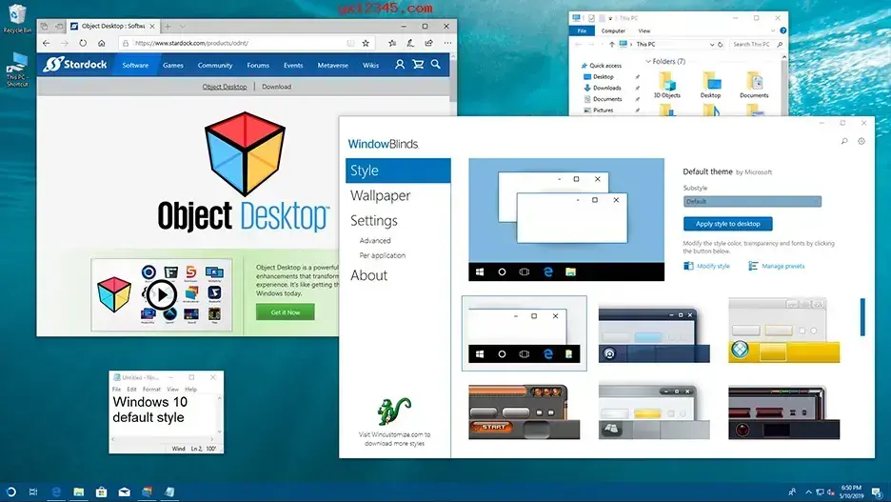Click the Microsoft Store taskbar icon
The height and width of the screenshot is (502, 891).
[101, 492]
